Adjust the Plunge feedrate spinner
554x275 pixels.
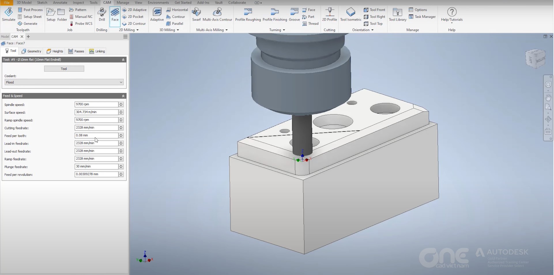121,167
